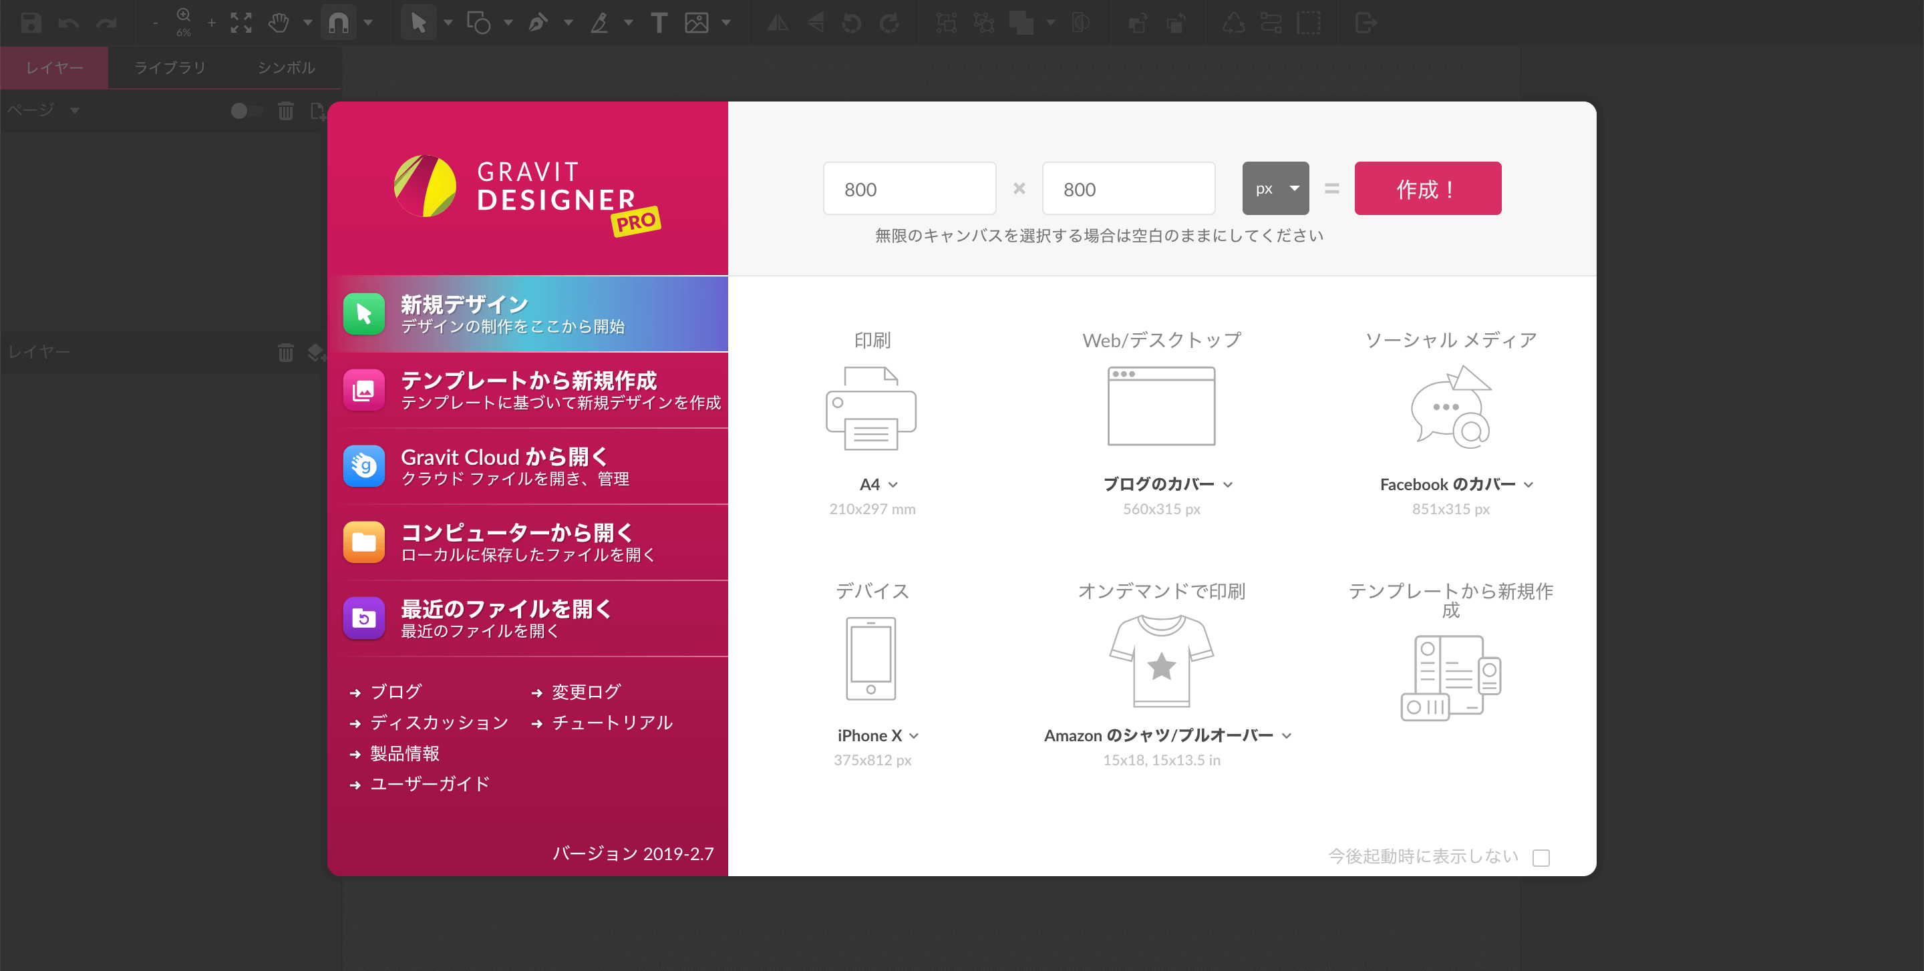Select the Knife tool icon
Viewport: 1924px width, 971px height.
click(599, 23)
